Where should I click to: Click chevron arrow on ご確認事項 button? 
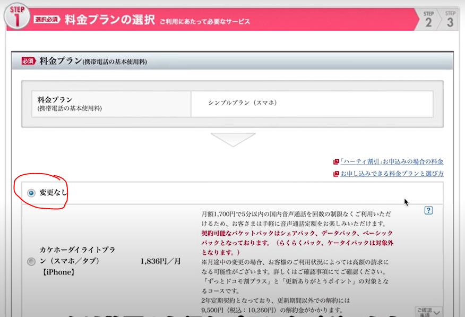(x=437, y=313)
